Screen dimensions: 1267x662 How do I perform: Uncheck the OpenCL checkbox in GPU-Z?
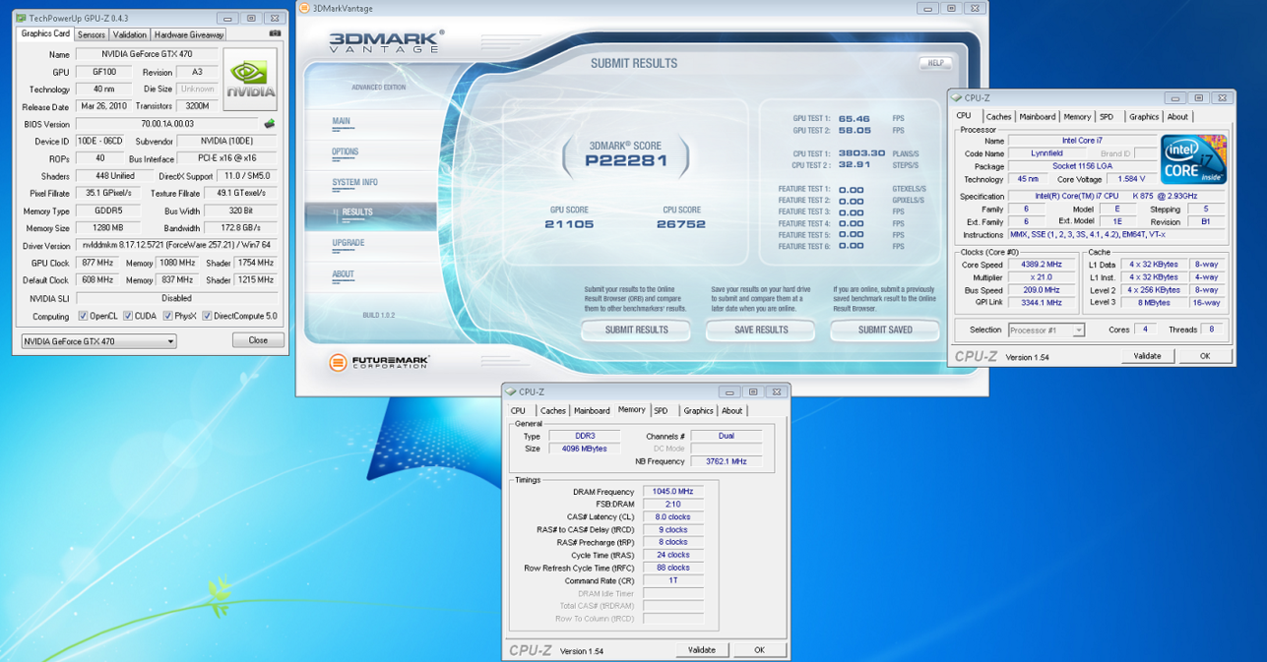[x=83, y=317]
